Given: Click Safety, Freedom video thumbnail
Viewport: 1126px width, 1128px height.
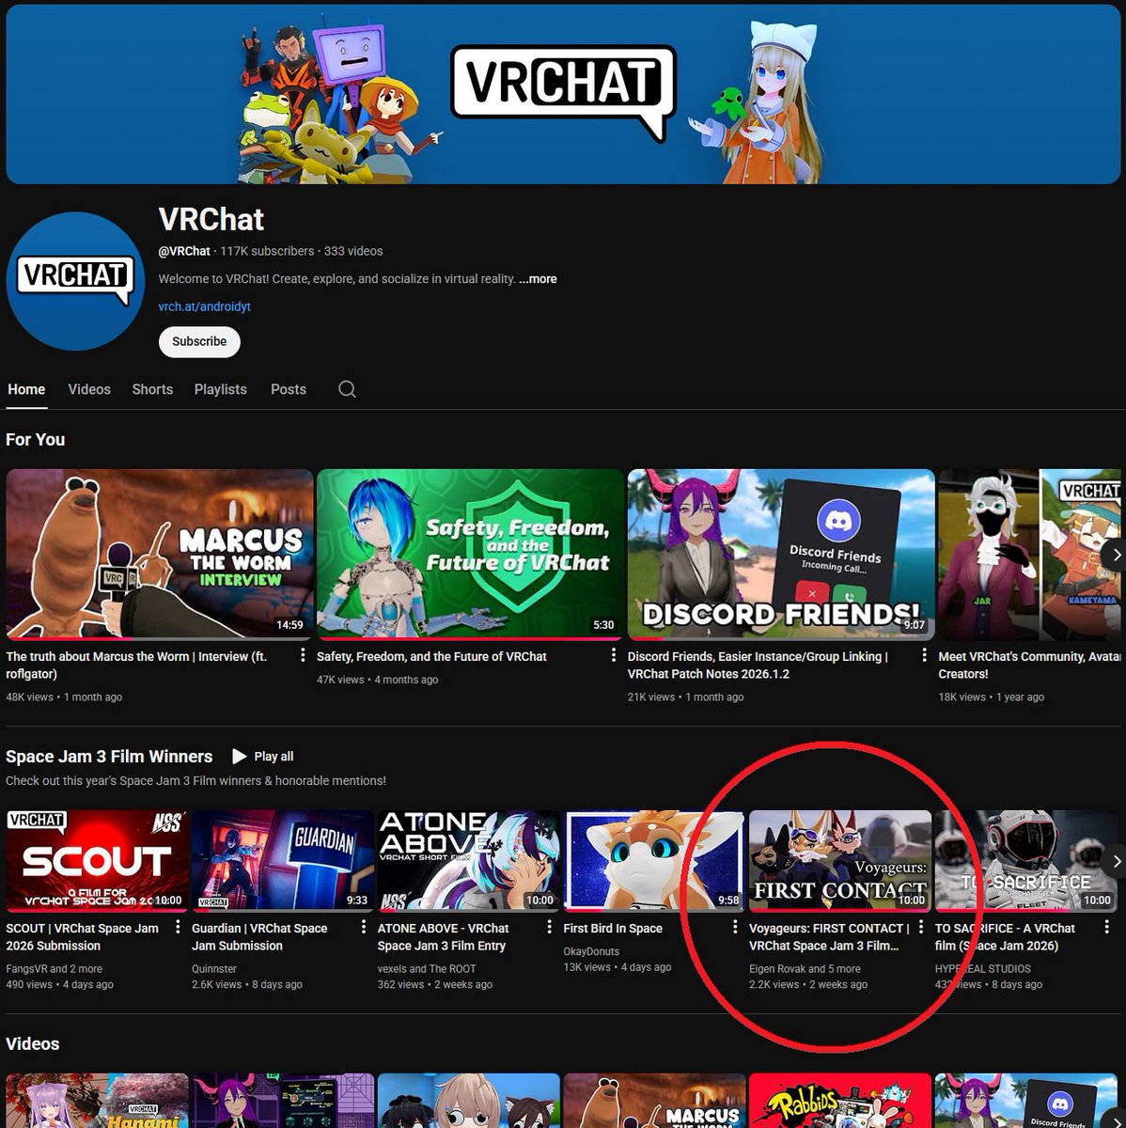Looking at the screenshot, I should 470,555.
